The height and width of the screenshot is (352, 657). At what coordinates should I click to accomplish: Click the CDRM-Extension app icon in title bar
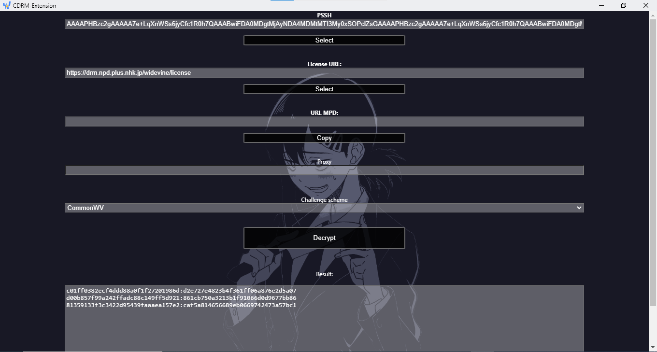click(6, 6)
